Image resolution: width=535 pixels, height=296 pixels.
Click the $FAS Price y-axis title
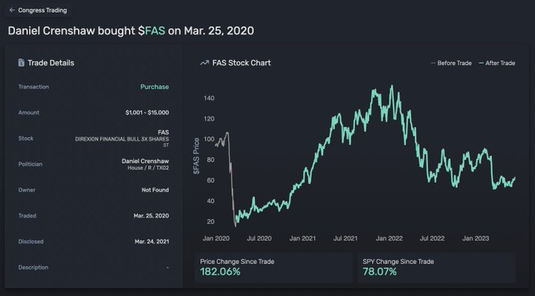click(x=196, y=156)
